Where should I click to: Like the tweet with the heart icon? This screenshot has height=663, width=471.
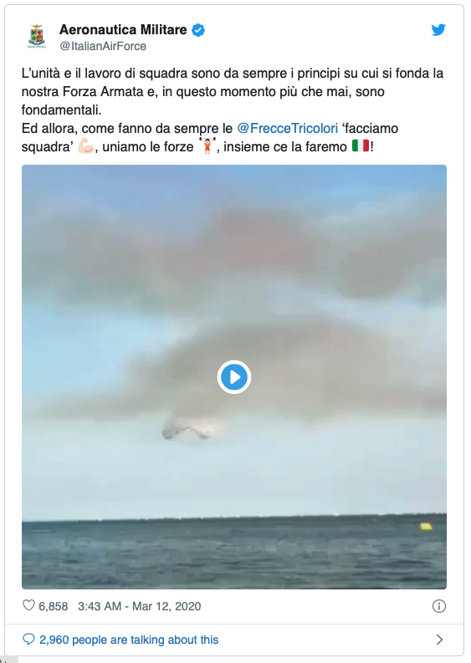click(28, 605)
